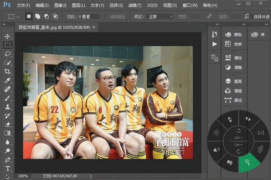The image size is (271, 180).
Task: Open the 路径 paths panel
Action: coord(233,100)
